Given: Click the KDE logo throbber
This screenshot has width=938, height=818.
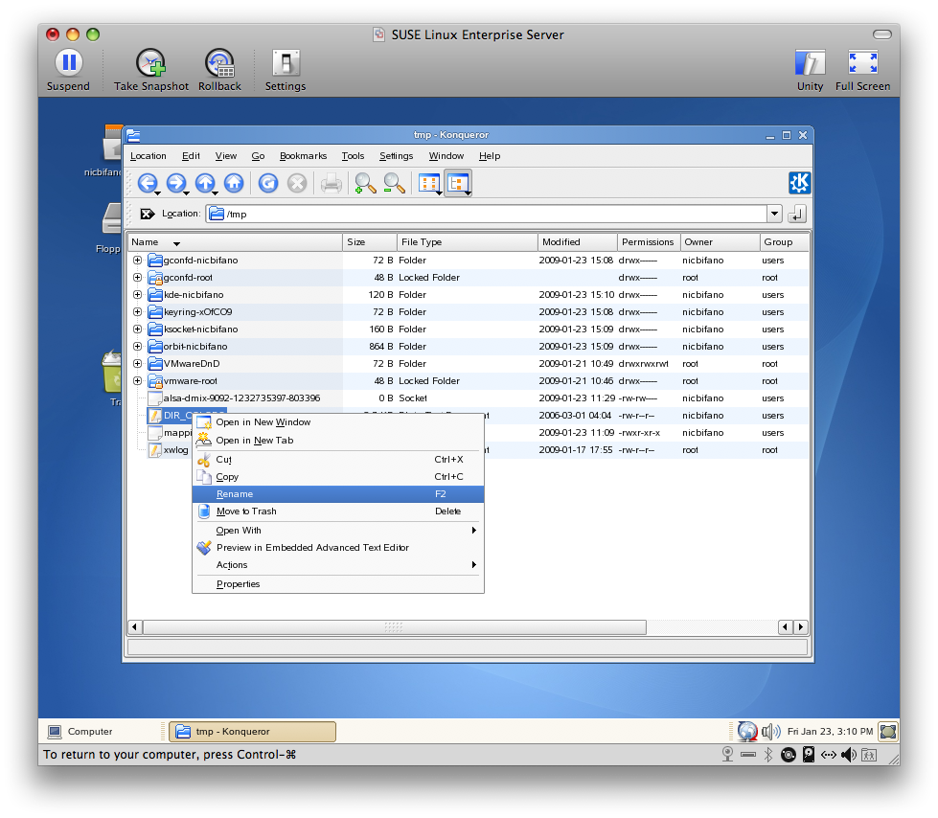Looking at the screenshot, I should point(799,183).
